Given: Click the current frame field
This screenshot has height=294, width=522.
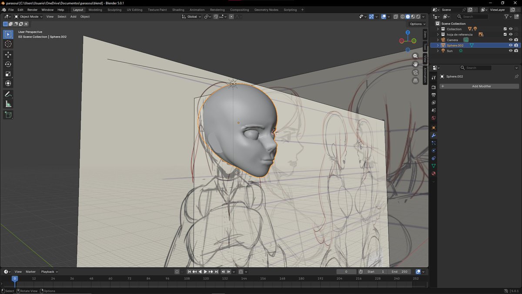Looking at the screenshot, I should (x=347, y=271).
